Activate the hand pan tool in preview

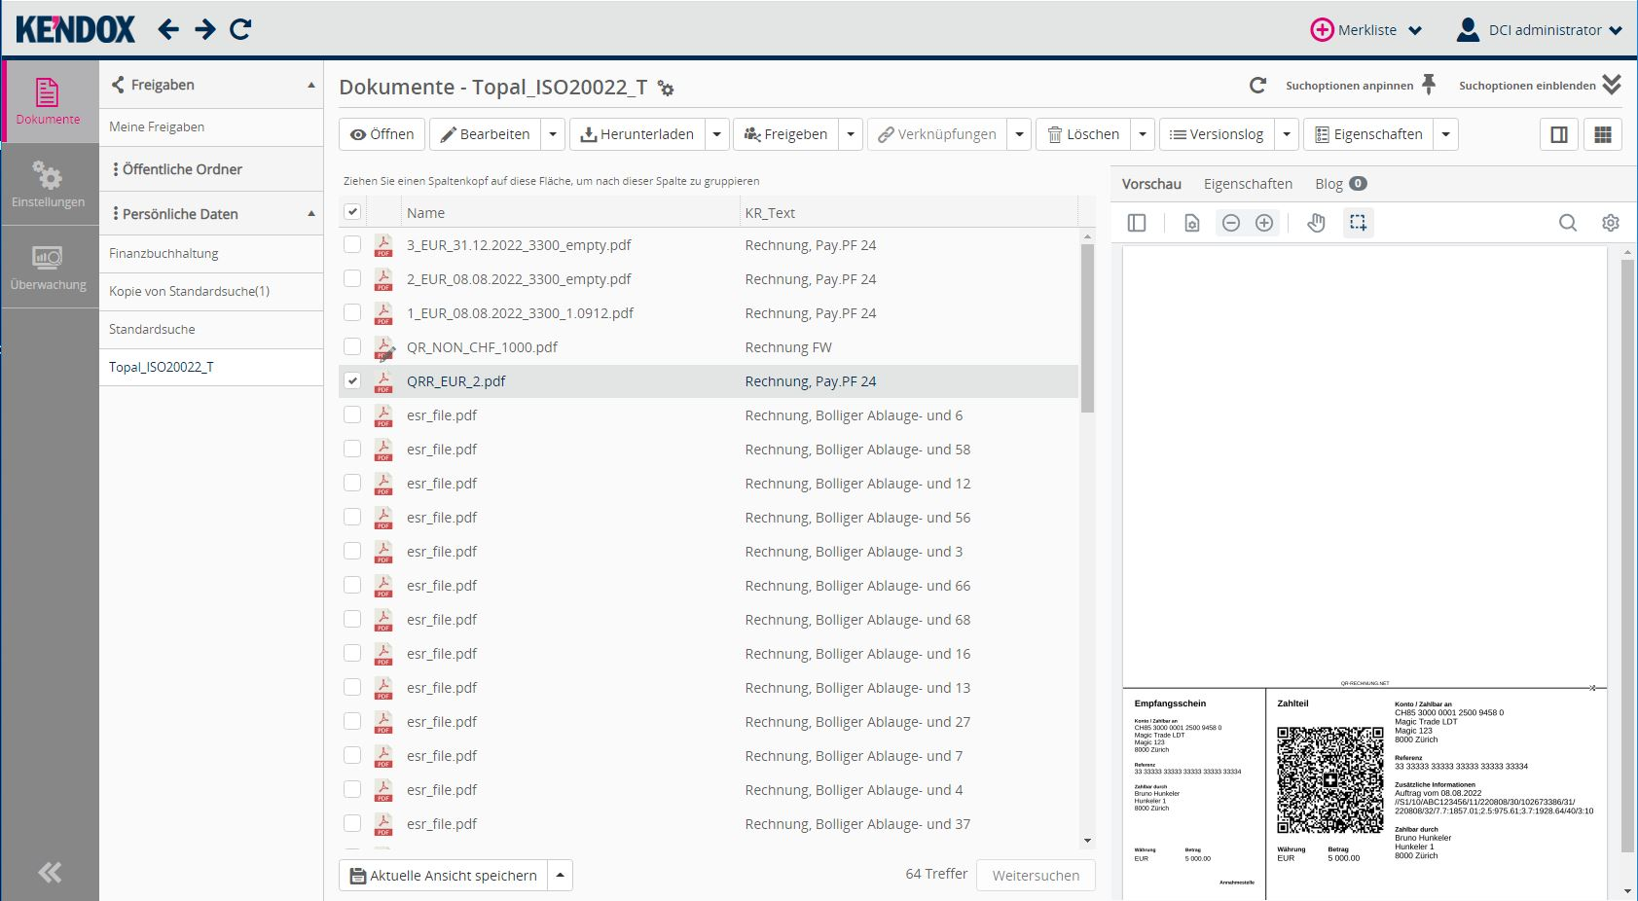pos(1316,223)
